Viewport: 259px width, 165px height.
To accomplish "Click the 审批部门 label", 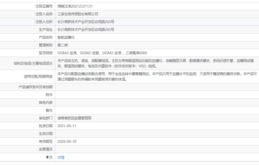I will 46,118.
